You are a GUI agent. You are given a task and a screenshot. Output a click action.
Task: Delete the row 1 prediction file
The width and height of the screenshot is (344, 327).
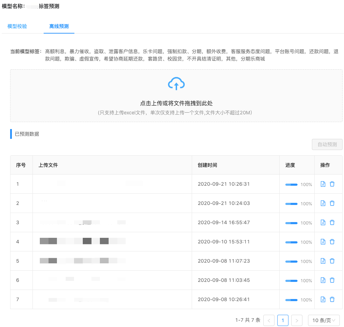point(332,184)
